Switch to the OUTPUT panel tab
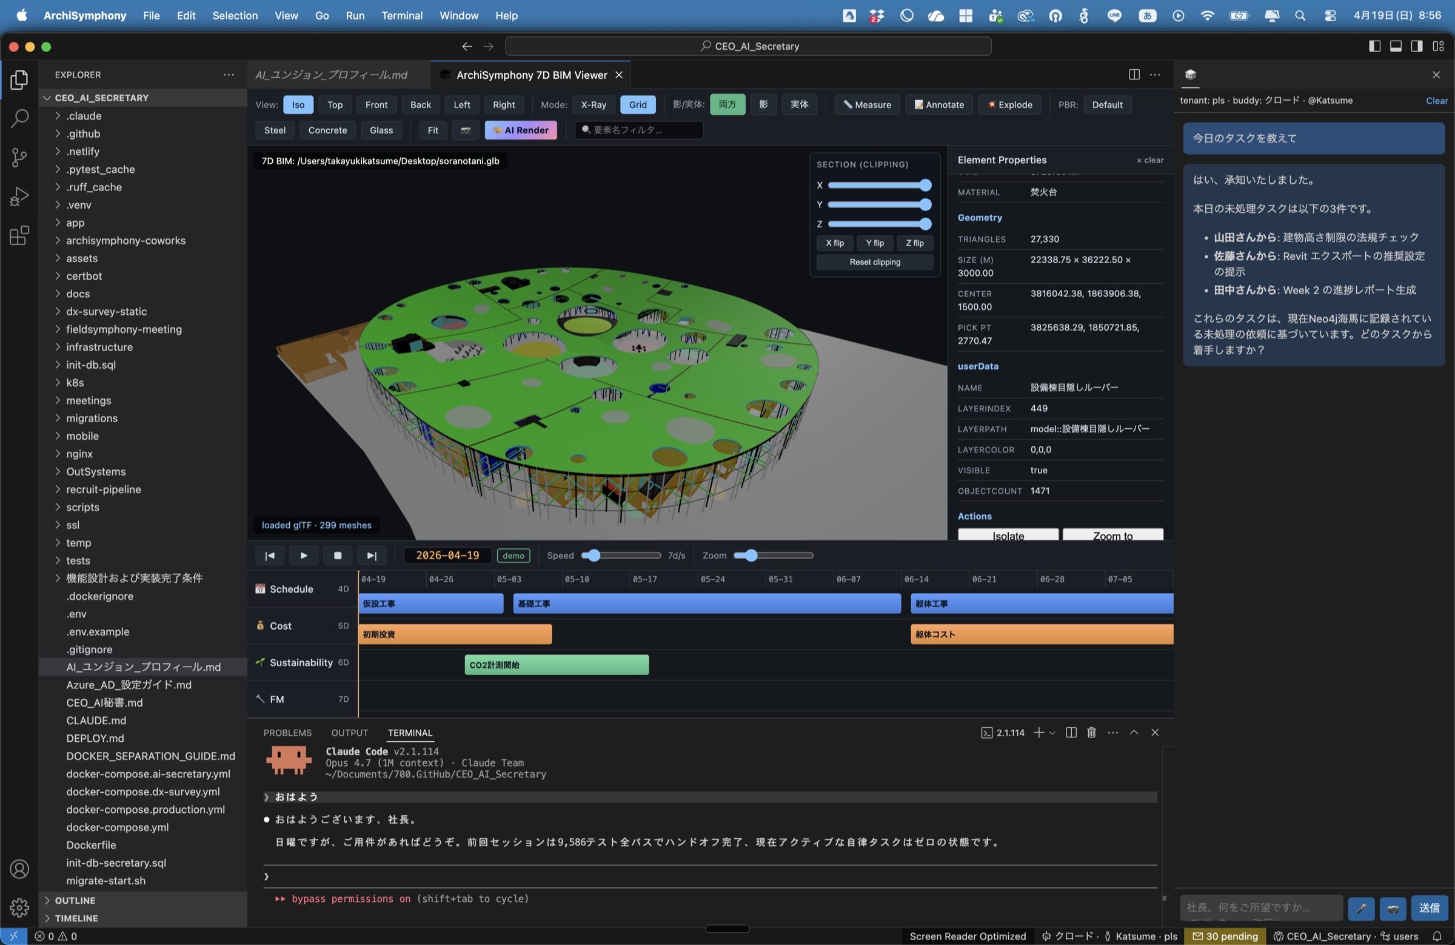The width and height of the screenshot is (1455, 945). coord(350,733)
